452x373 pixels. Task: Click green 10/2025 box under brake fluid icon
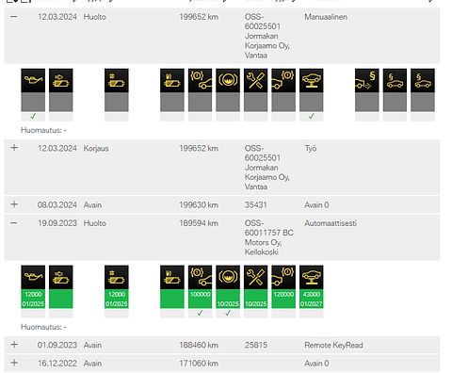pyautogui.click(x=228, y=299)
